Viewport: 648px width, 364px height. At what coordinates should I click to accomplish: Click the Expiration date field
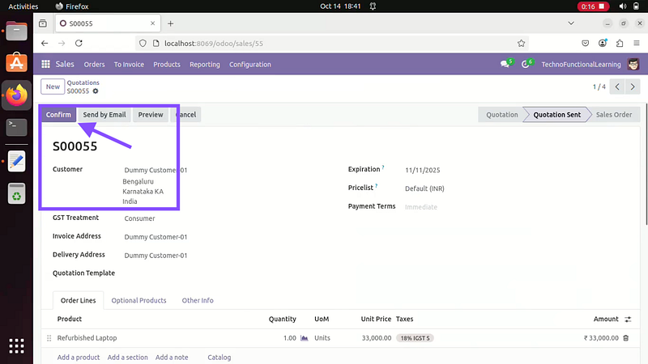coord(424,170)
